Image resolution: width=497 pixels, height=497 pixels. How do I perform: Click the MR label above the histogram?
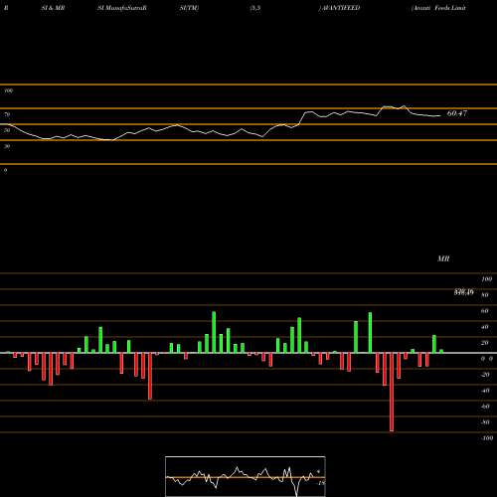(443, 258)
